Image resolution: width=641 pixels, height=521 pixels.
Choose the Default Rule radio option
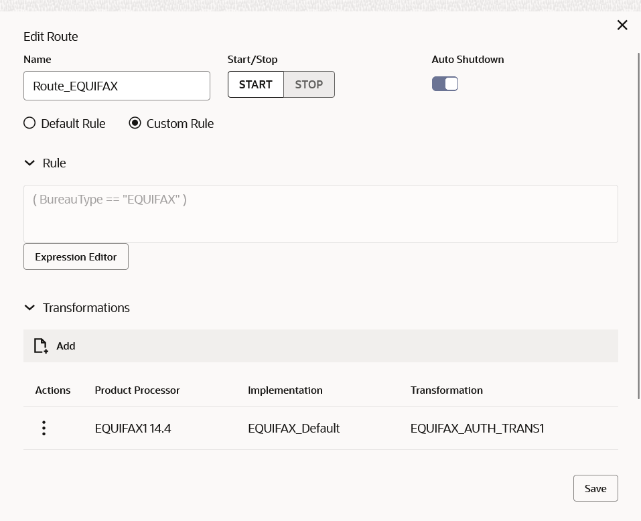(x=29, y=123)
